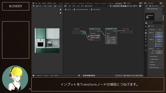
Task: Open the Render properties tab icon
Action: point(146,30)
